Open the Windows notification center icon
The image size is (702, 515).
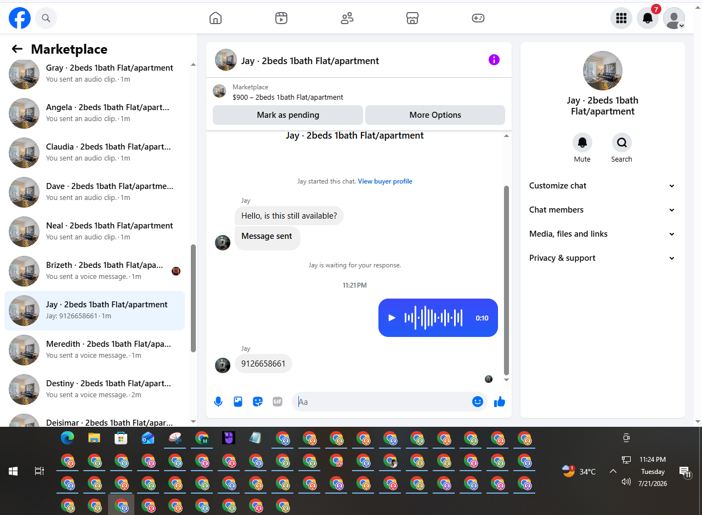coord(684,472)
